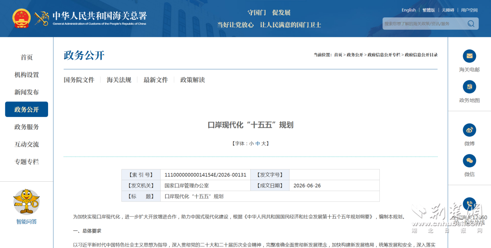Click the 政务地图 label text
491x248 pixels.
(469, 100)
